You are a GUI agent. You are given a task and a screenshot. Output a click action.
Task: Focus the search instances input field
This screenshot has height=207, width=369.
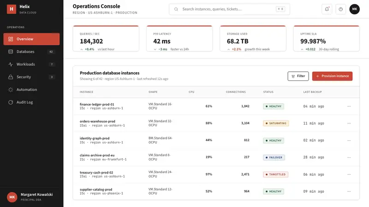pyautogui.click(x=229, y=9)
